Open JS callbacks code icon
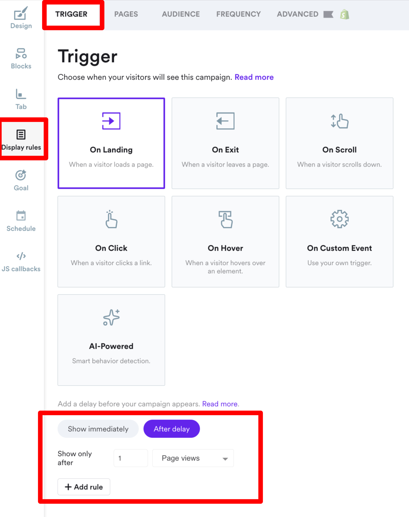Image resolution: width=409 pixels, height=517 pixels. pyautogui.click(x=21, y=256)
